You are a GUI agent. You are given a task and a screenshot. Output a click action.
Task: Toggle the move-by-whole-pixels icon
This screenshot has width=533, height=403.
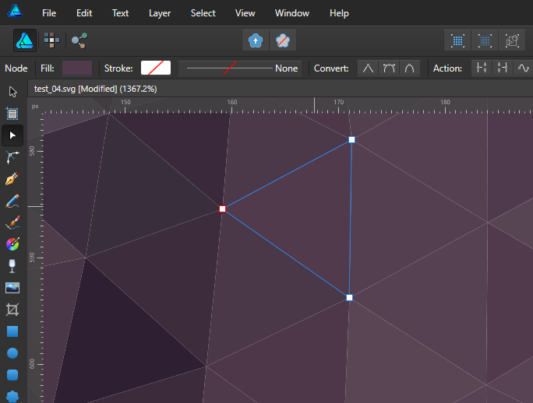pos(512,40)
